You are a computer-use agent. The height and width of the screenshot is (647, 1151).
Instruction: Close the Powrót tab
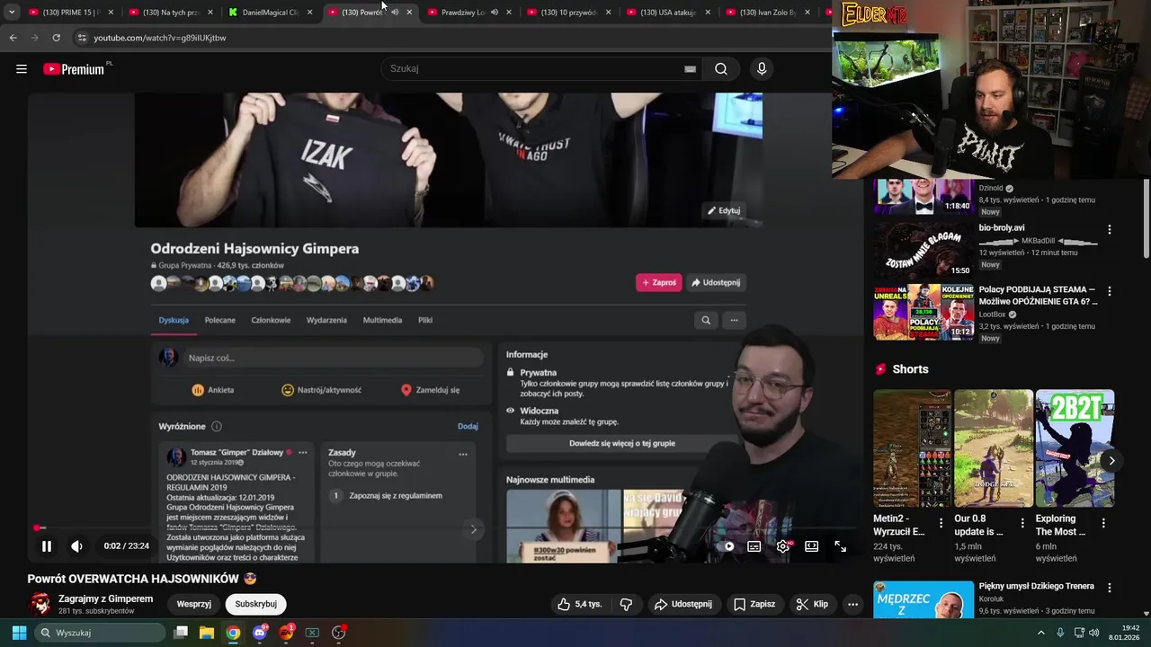[x=409, y=13]
